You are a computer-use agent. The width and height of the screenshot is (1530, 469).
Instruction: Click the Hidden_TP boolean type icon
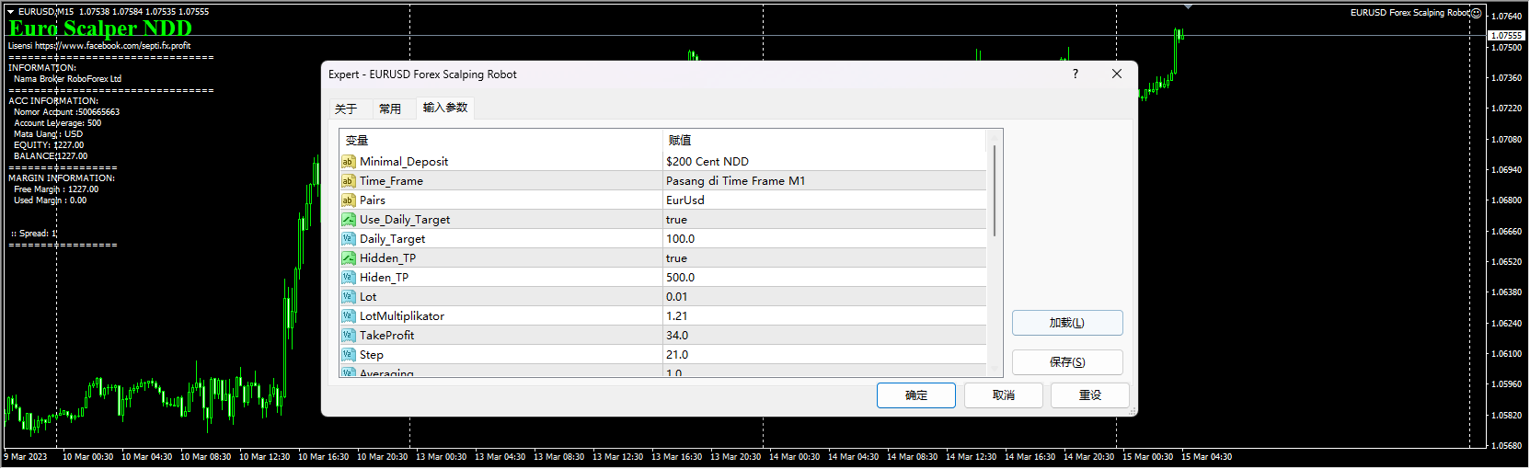coord(349,258)
